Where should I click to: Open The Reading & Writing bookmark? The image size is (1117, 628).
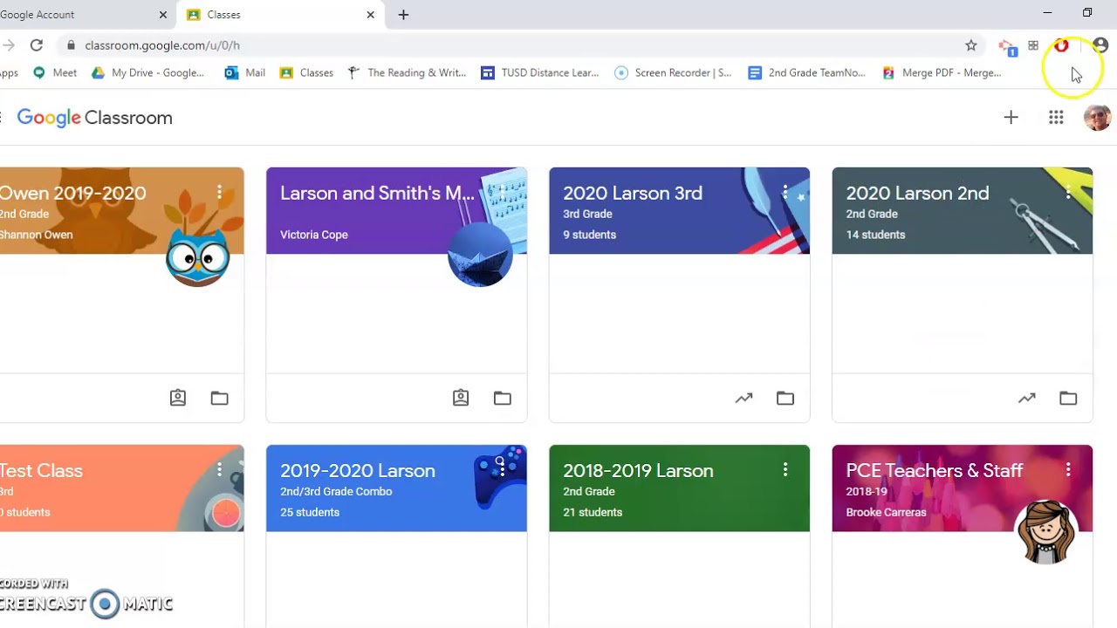(407, 73)
